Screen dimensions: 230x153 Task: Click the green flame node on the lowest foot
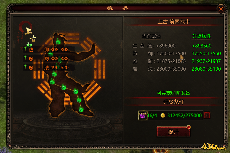click(81, 109)
